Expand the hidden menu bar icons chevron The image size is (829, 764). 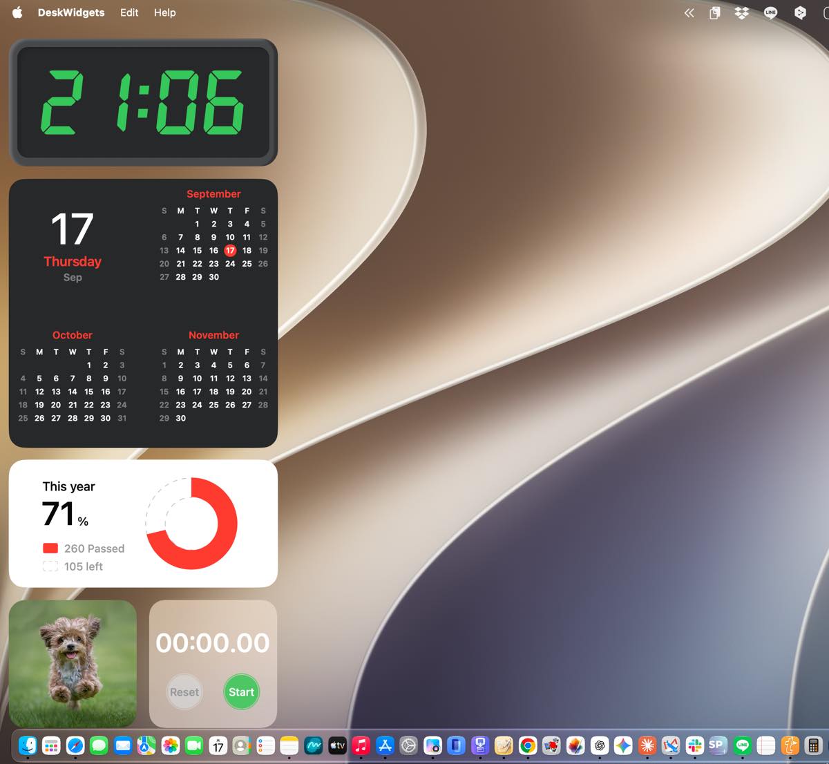689,12
